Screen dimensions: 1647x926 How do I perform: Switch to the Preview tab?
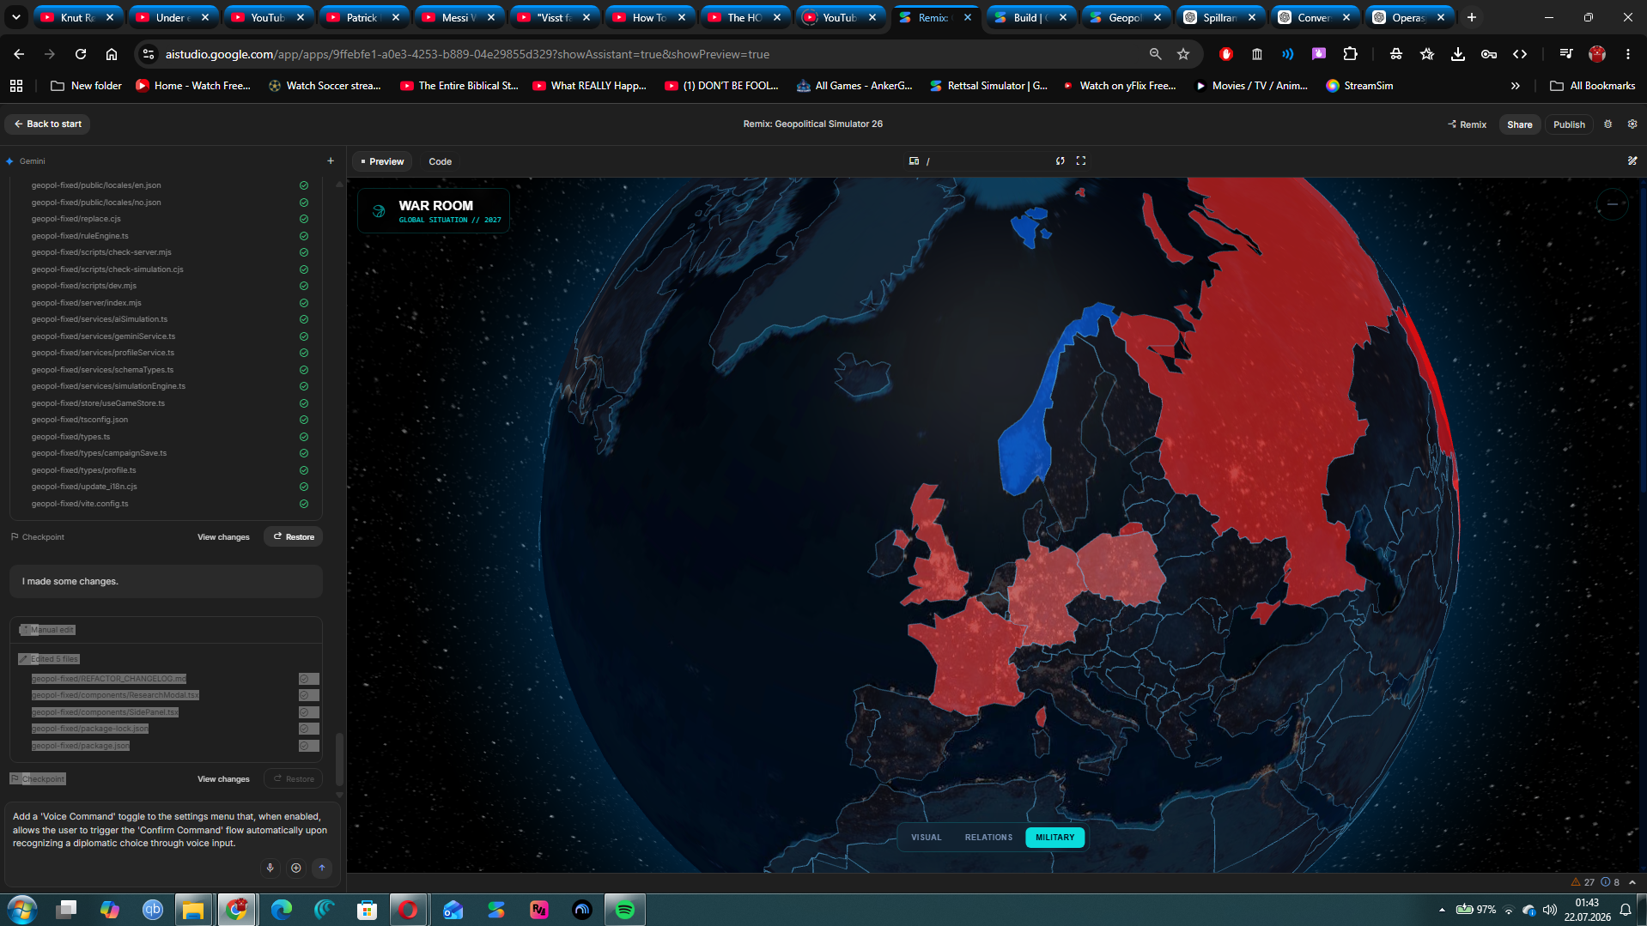[382, 161]
